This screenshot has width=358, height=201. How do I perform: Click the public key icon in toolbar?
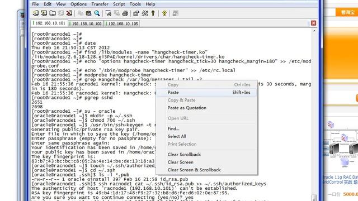tap(153, 13)
